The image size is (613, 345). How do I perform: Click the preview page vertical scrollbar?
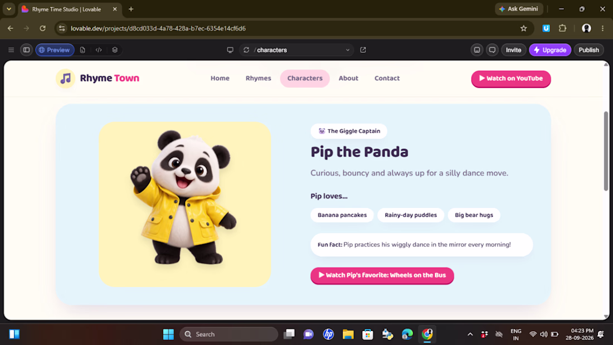[x=606, y=151]
